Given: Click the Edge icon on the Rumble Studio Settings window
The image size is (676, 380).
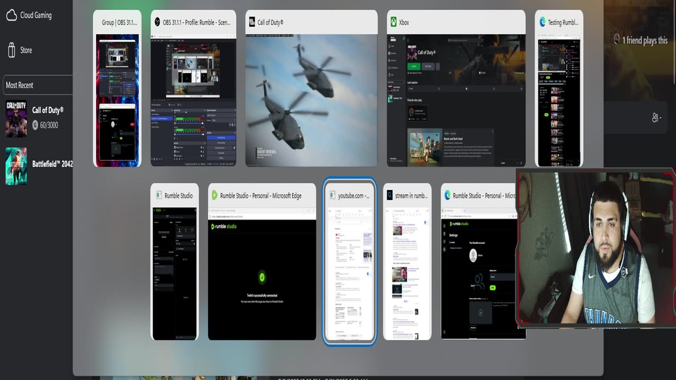Looking at the screenshot, I should click(447, 195).
